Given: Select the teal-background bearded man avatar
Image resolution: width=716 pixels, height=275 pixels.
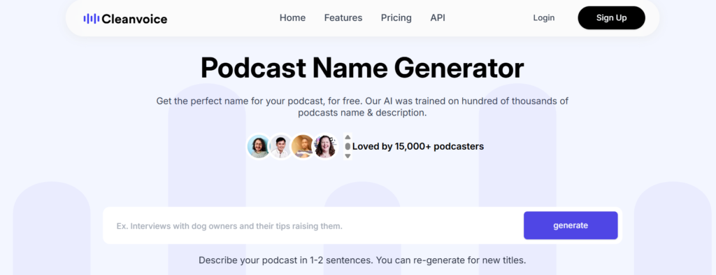Looking at the screenshot, I should pos(259,146).
